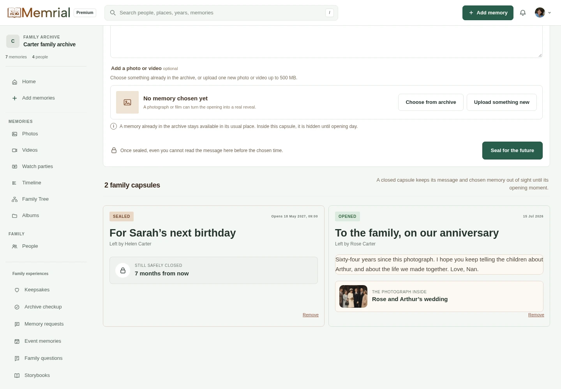Open the Carter family archive switcher
Screen dimensions: 561x389
(46, 41)
